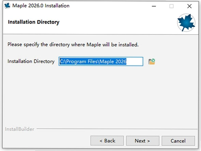Cancel the Maple installation
Viewport: 201px width, 151px height.
pos(178,141)
